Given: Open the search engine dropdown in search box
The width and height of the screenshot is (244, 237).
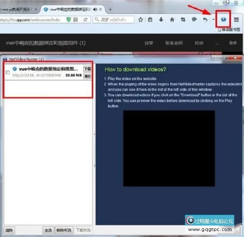Looking at the screenshot, I should (x=98, y=19).
